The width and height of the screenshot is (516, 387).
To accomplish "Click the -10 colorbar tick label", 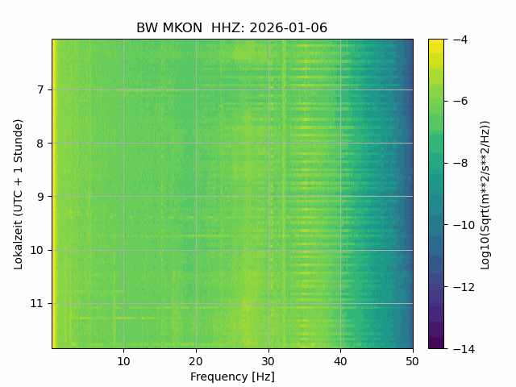I will click(x=464, y=225).
